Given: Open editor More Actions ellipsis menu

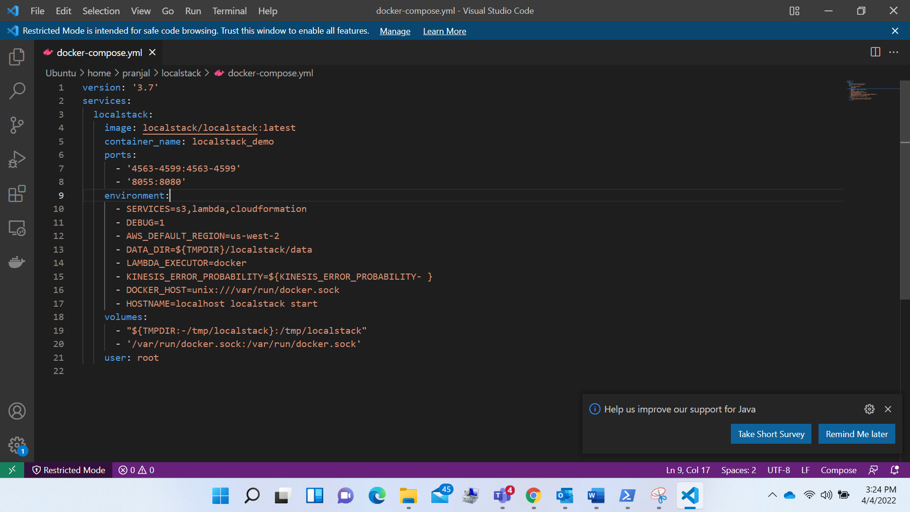Looking at the screenshot, I should click(x=893, y=52).
